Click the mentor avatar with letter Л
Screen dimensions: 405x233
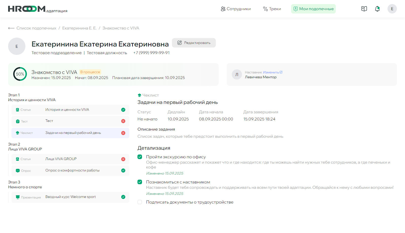237,74
